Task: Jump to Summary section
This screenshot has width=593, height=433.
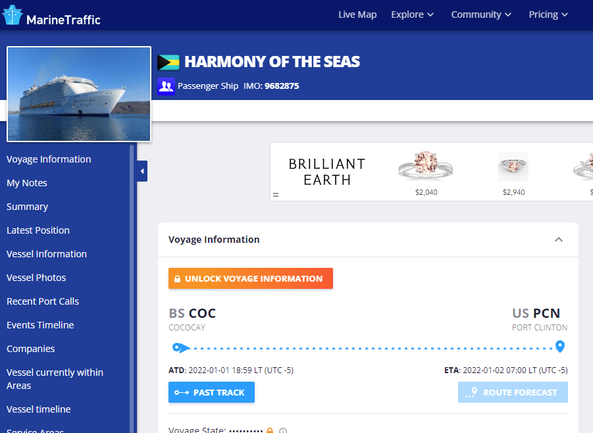Action: pos(27,207)
